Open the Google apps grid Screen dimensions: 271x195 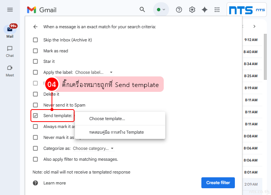point(217,10)
